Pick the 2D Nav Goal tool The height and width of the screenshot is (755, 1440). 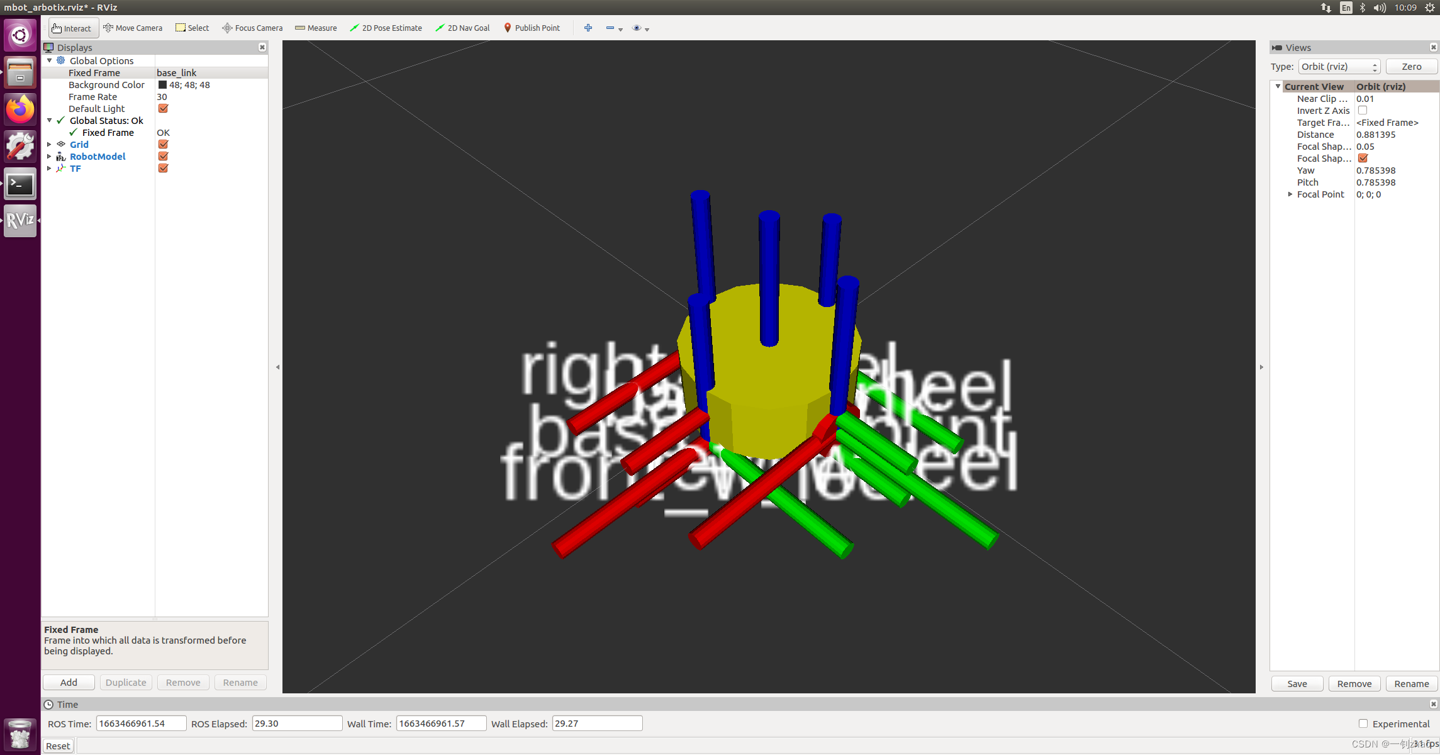[462, 28]
